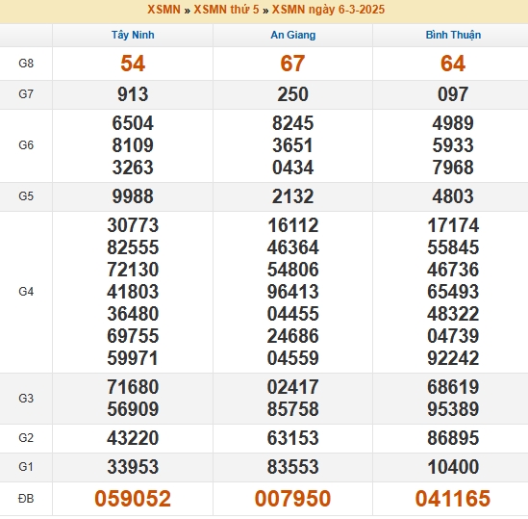
Task: Select Bình Thuận G1 number 10400
Action: point(453,467)
